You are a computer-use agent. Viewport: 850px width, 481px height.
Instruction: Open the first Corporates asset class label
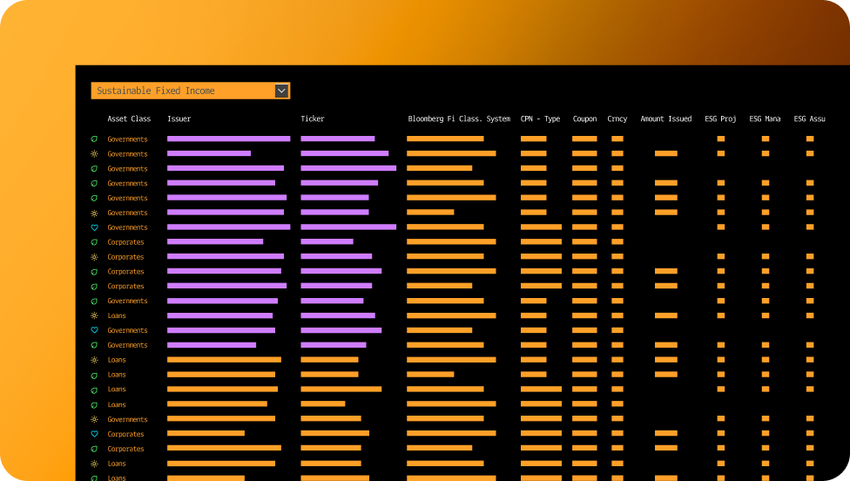pyautogui.click(x=125, y=242)
